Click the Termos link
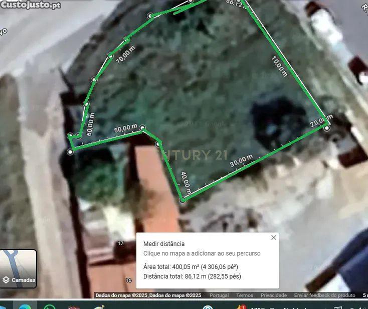 pos(245,295)
